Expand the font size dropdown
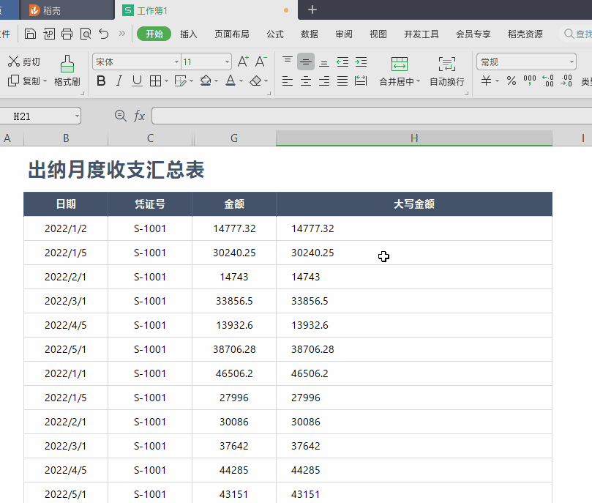Image resolution: width=592 pixels, height=503 pixels. click(227, 62)
